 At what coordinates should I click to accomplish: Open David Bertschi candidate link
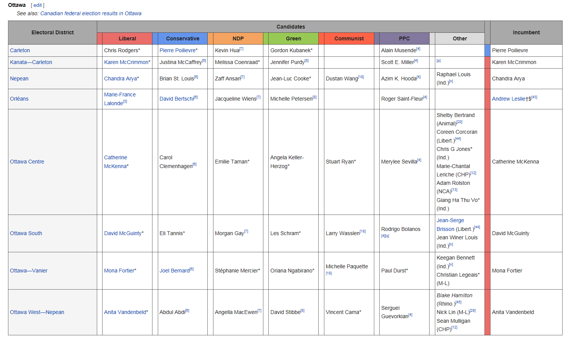(176, 99)
